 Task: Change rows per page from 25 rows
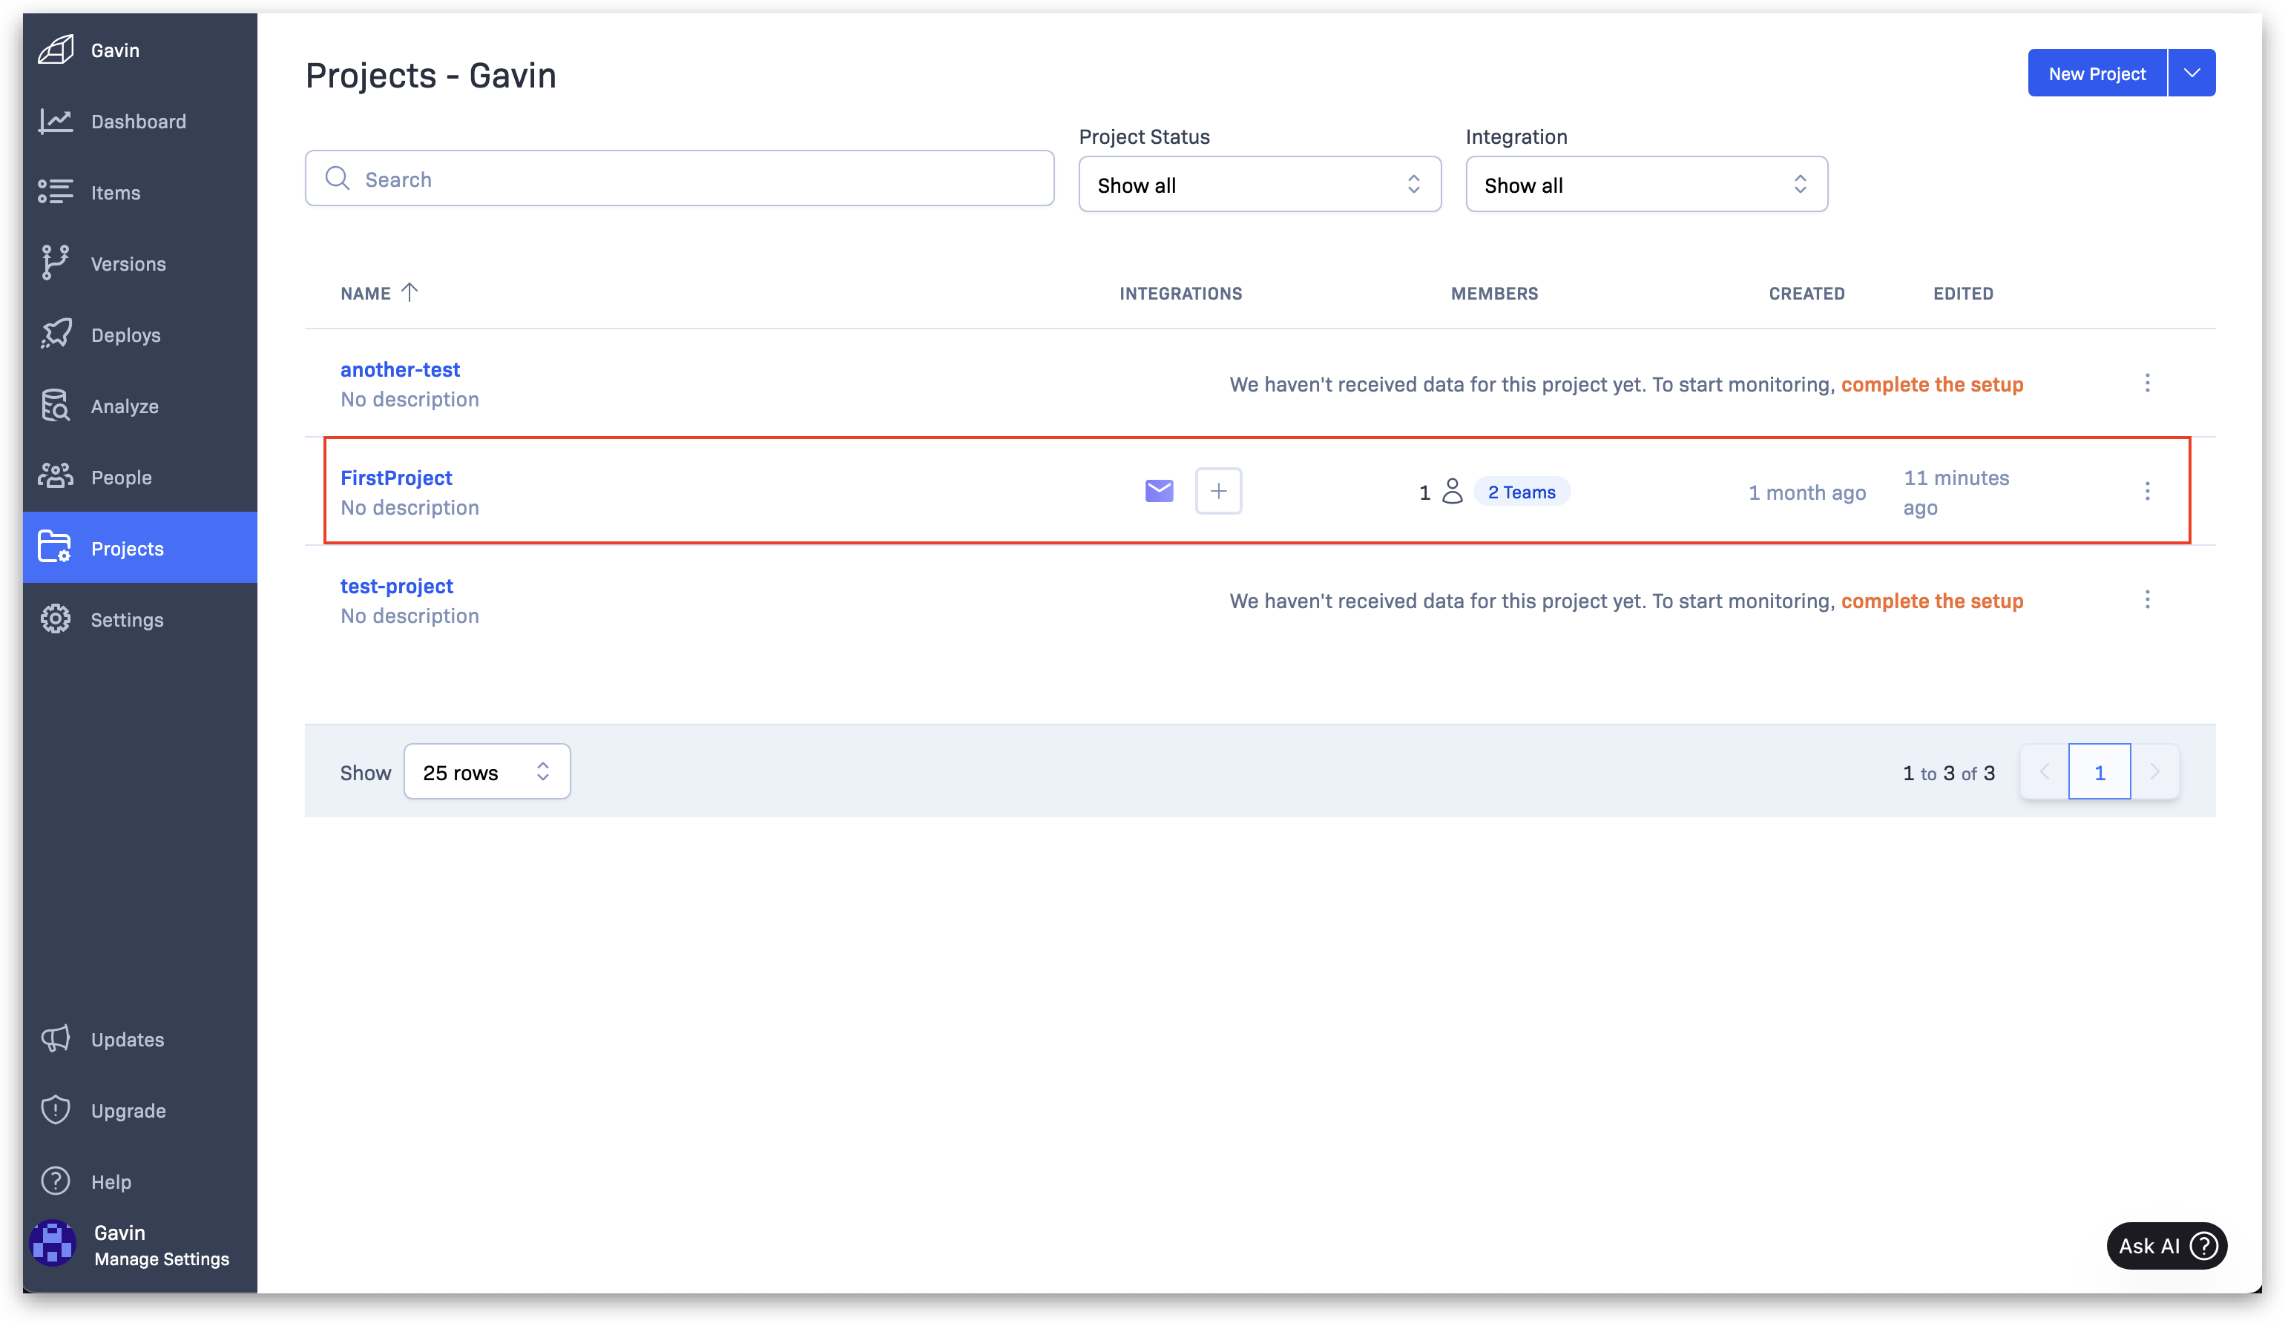tap(486, 772)
